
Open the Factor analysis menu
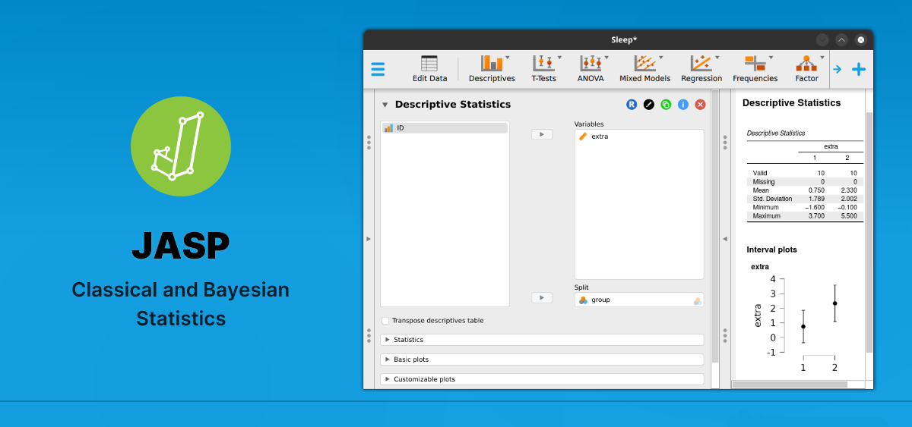(x=806, y=68)
